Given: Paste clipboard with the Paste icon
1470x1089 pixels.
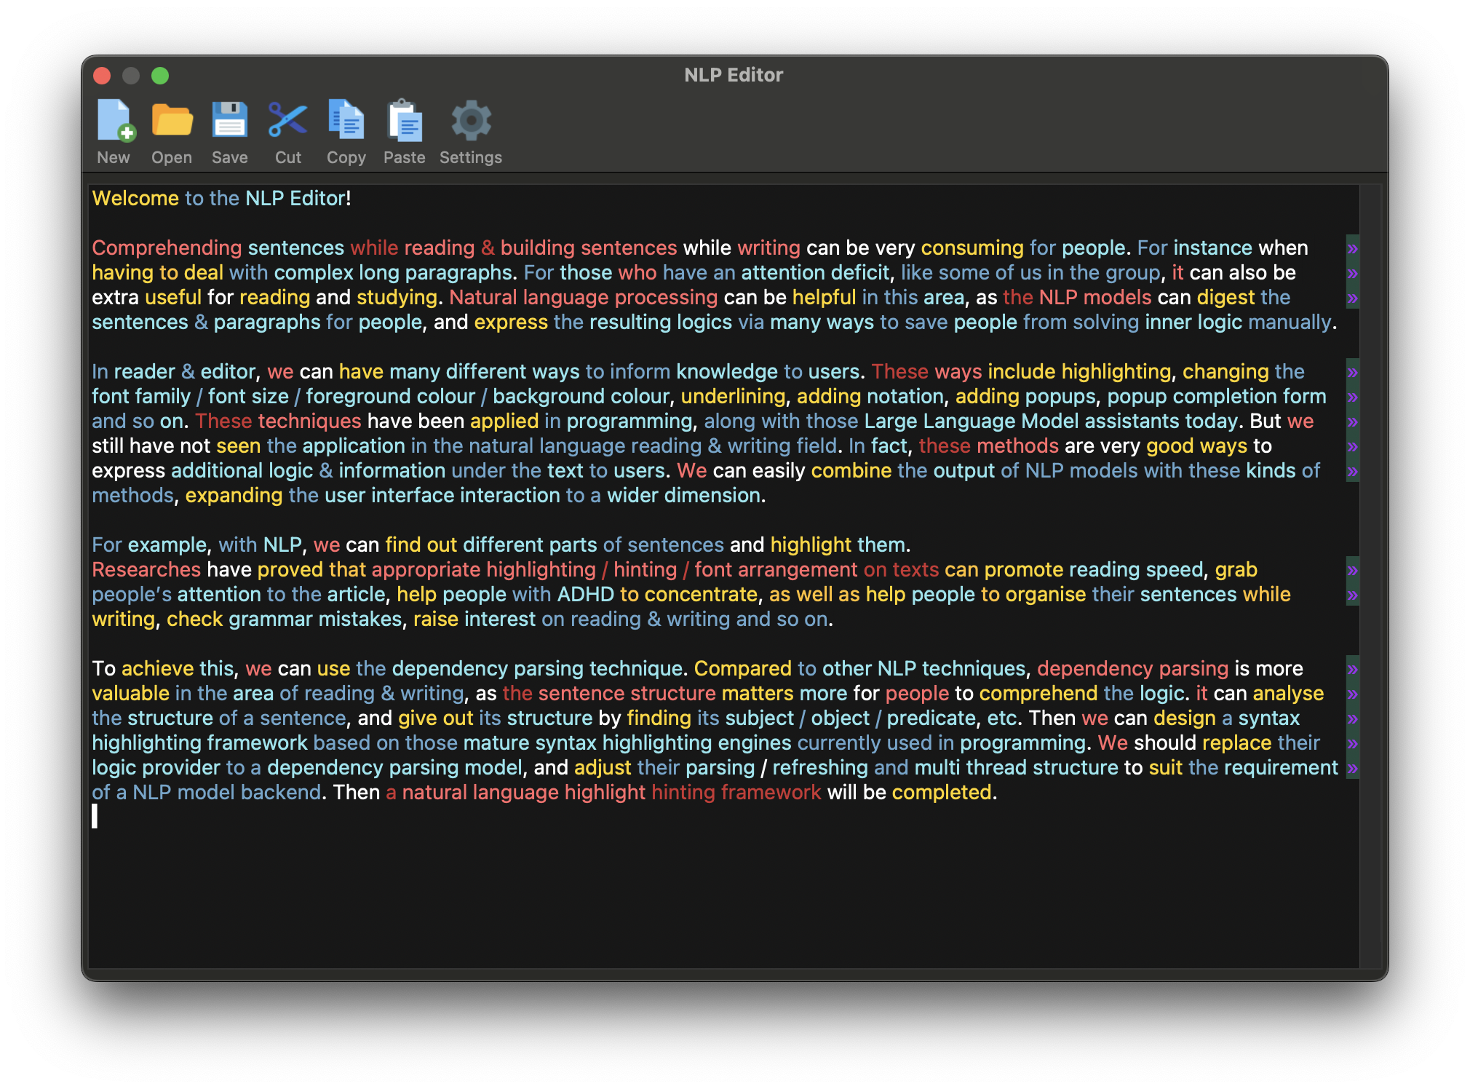Looking at the screenshot, I should tap(405, 120).
